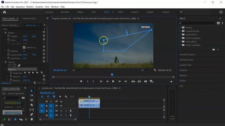Image resolution: width=225 pixels, height=126 pixels.
Task: Select the Hand tool
Action: pos(32,119)
